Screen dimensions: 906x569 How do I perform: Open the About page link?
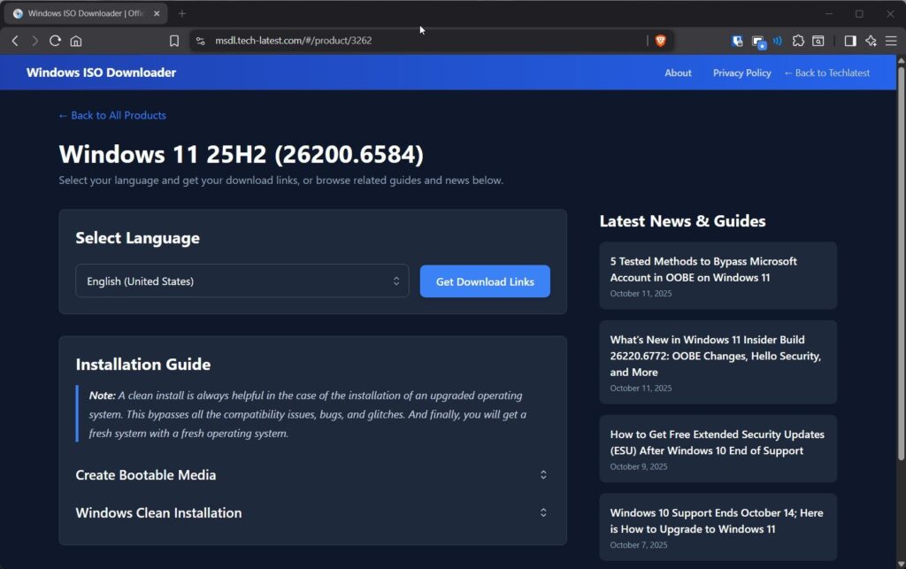click(678, 73)
